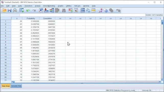
Task: Switch to the Variable View tab
Action: (16, 86)
